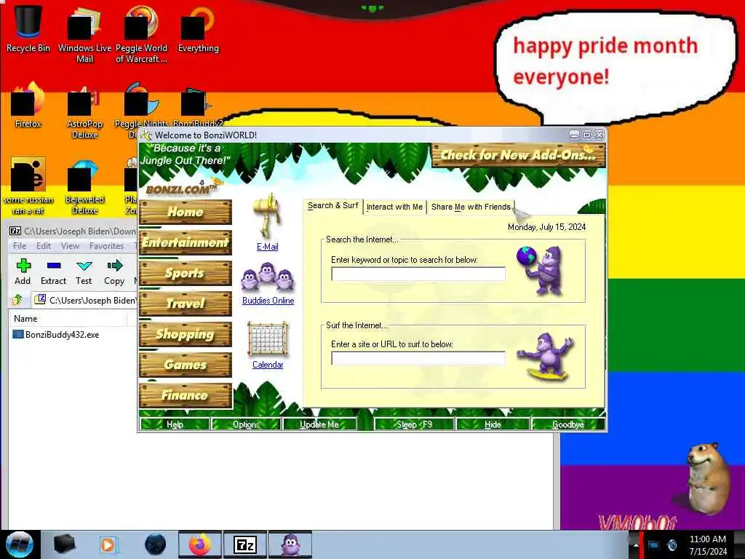Open the media player taskbar icon
Image resolution: width=745 pixels, height=559 pixels.
(x=108, y=544)
